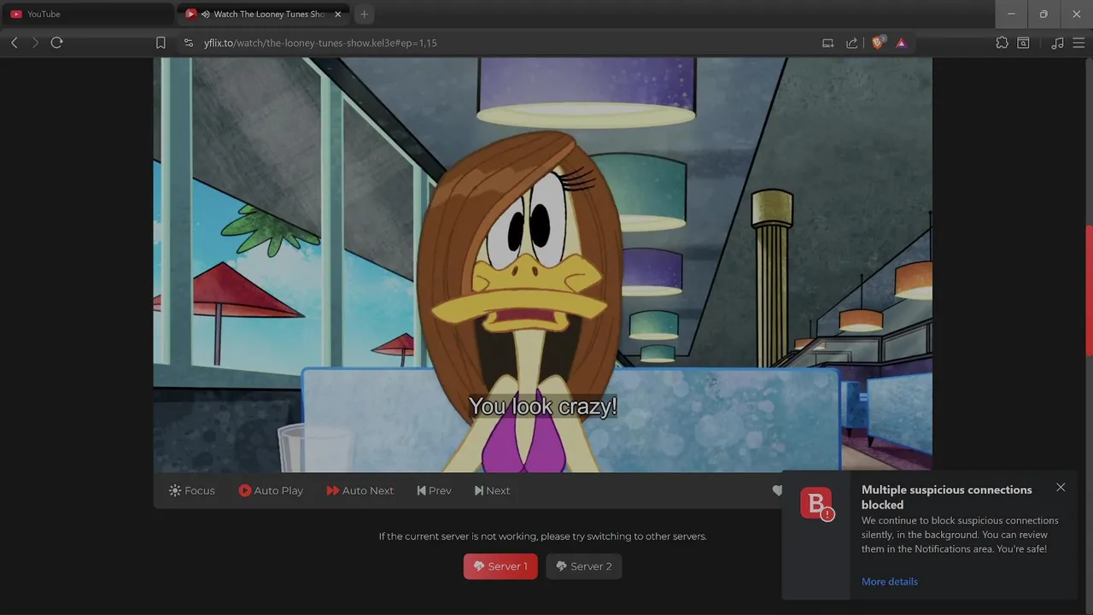Minimize the browser window
The width and height of the screenshot is (1093, 615).
click(1011, 14)
